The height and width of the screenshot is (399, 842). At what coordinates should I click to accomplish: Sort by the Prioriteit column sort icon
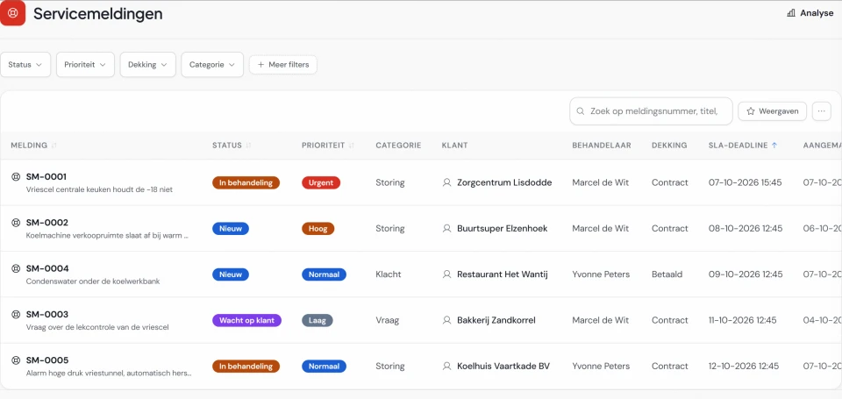[x=352, y=146]
